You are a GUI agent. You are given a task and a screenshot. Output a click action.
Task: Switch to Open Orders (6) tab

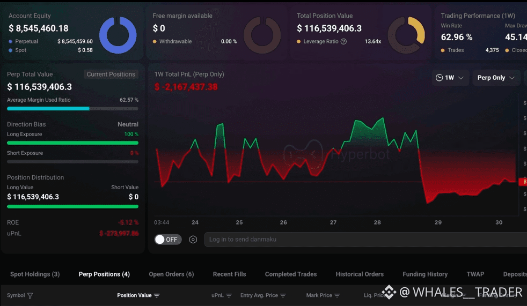[171, 274]
